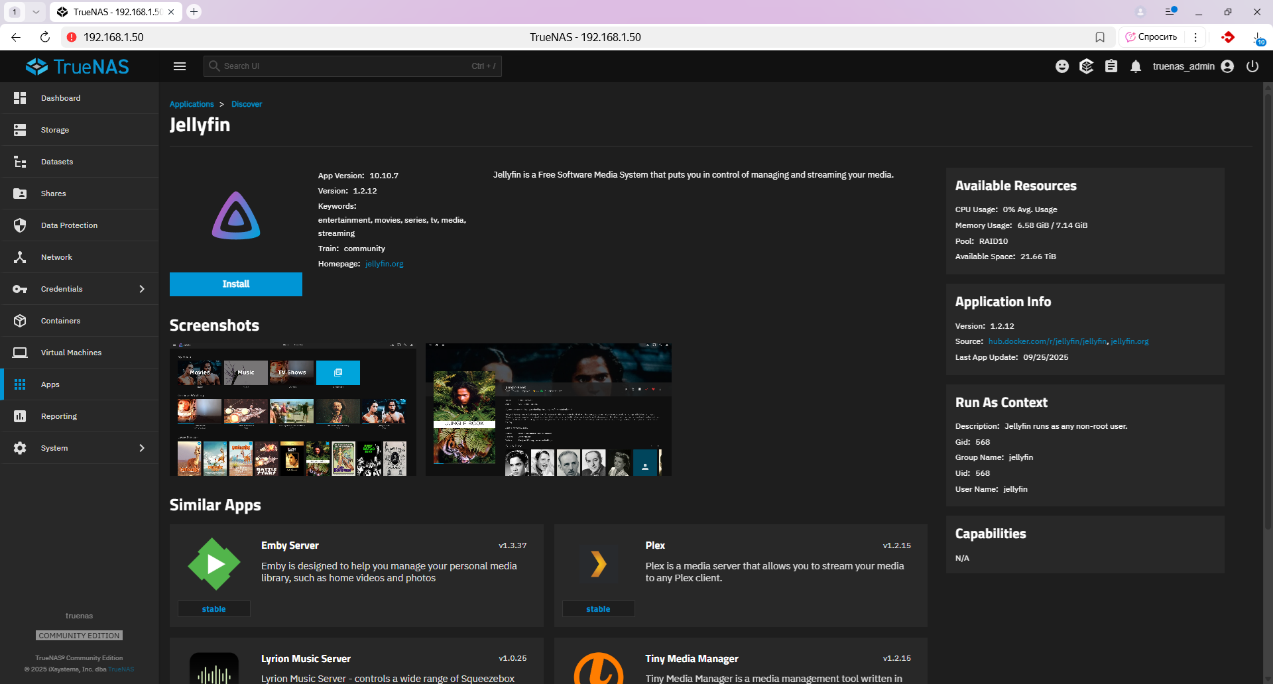Open the jobs clipboard icon
The width and height of the screenshot is (1273, 684).
1111,66
